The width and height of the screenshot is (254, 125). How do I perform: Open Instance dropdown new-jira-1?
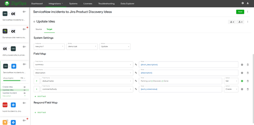point(49,47)
